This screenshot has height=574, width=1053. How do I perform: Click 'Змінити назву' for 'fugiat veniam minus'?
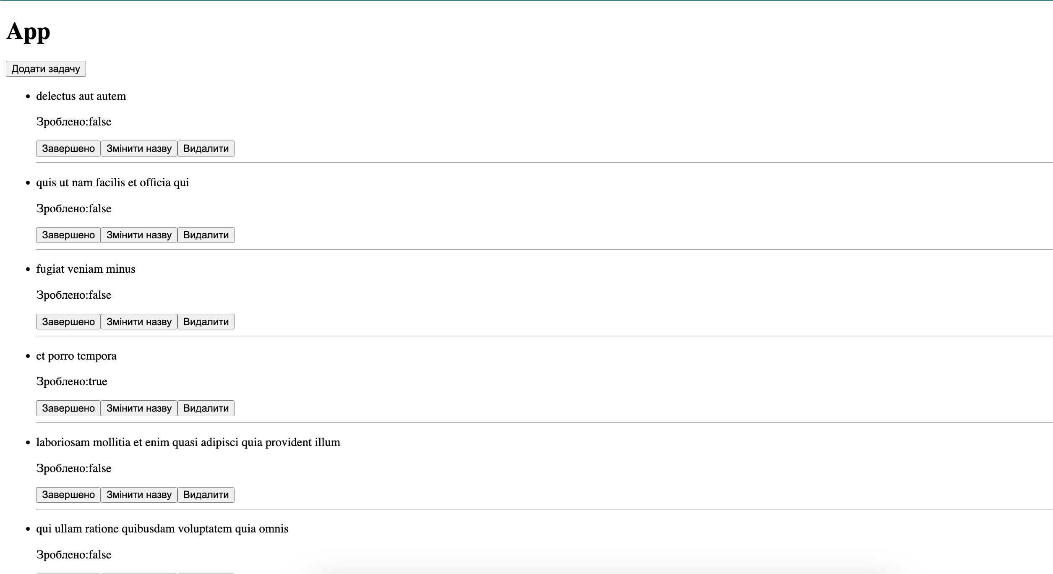[x=139, y=322]
